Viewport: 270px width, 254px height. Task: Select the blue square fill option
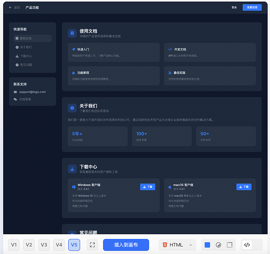pos(207,245)
